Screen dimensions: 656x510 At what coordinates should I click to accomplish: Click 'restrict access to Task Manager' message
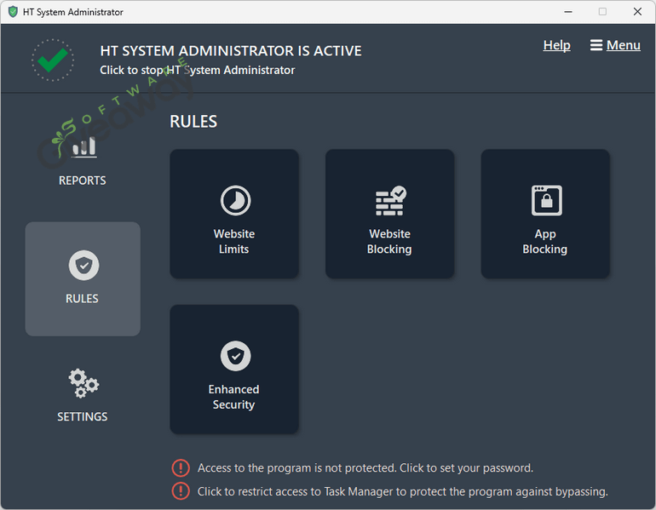click(x=402, y=491)
